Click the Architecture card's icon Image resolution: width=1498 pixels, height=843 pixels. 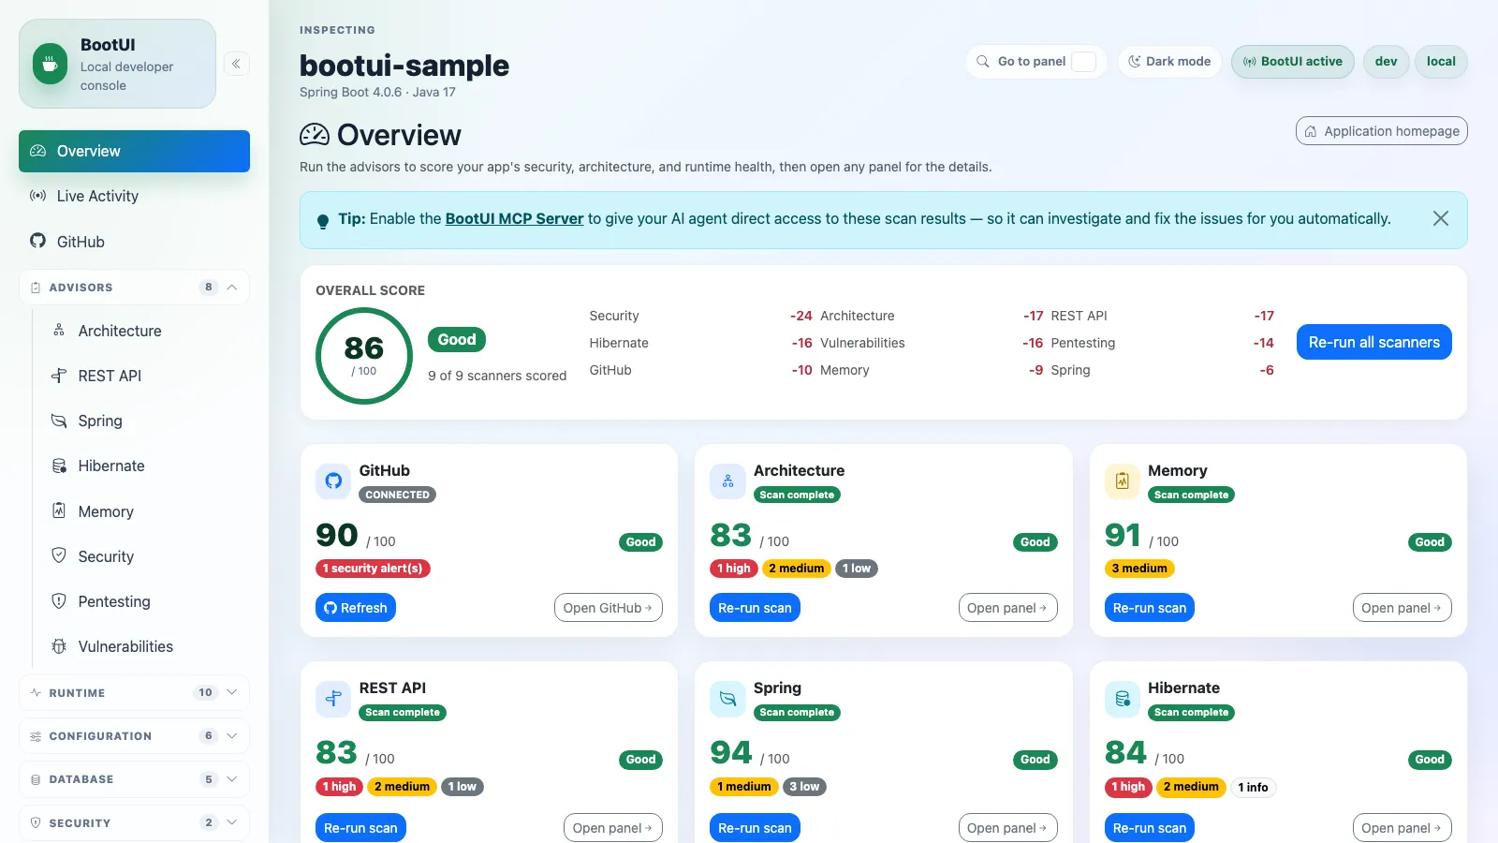click(x=727, y=481)
